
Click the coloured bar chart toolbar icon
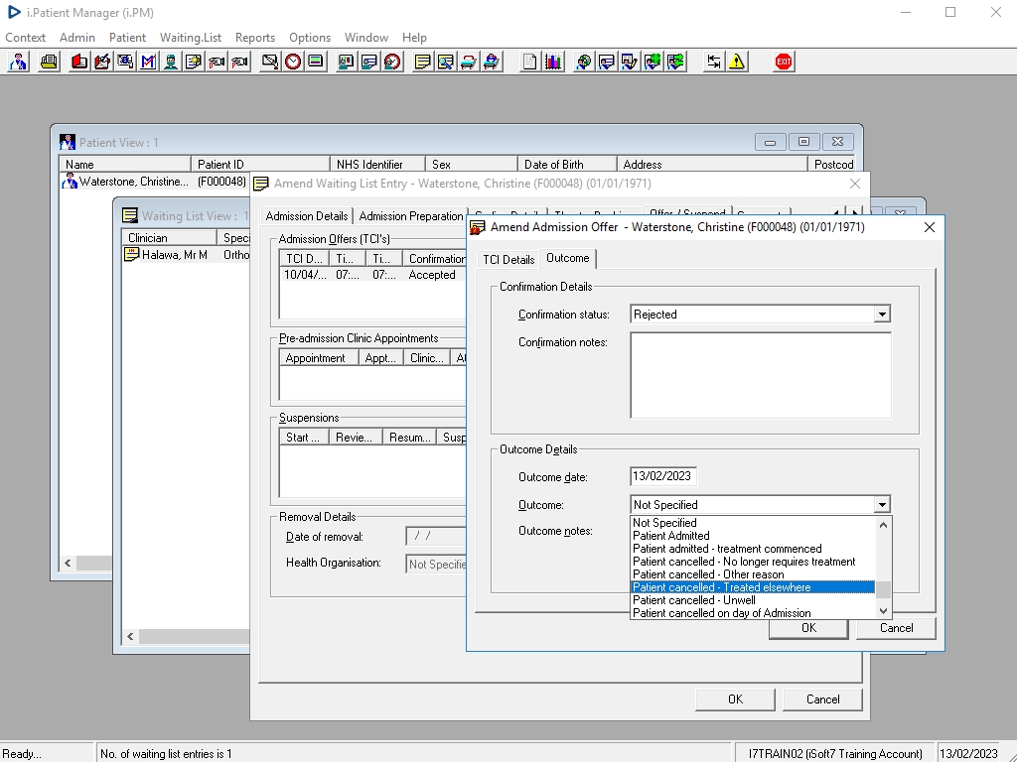click(553, 63)
